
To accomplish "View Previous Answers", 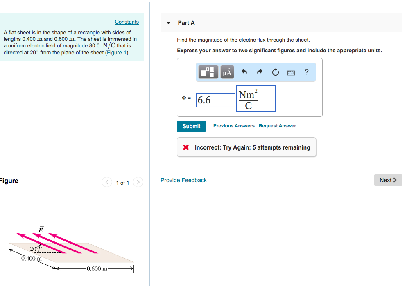I will click(x=234, y=125).
